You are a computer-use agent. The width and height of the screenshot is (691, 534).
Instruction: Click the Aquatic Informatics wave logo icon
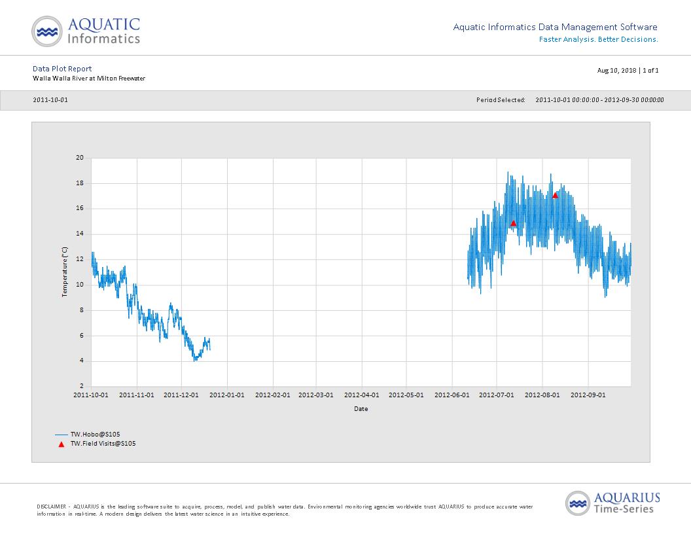point(47,31)
